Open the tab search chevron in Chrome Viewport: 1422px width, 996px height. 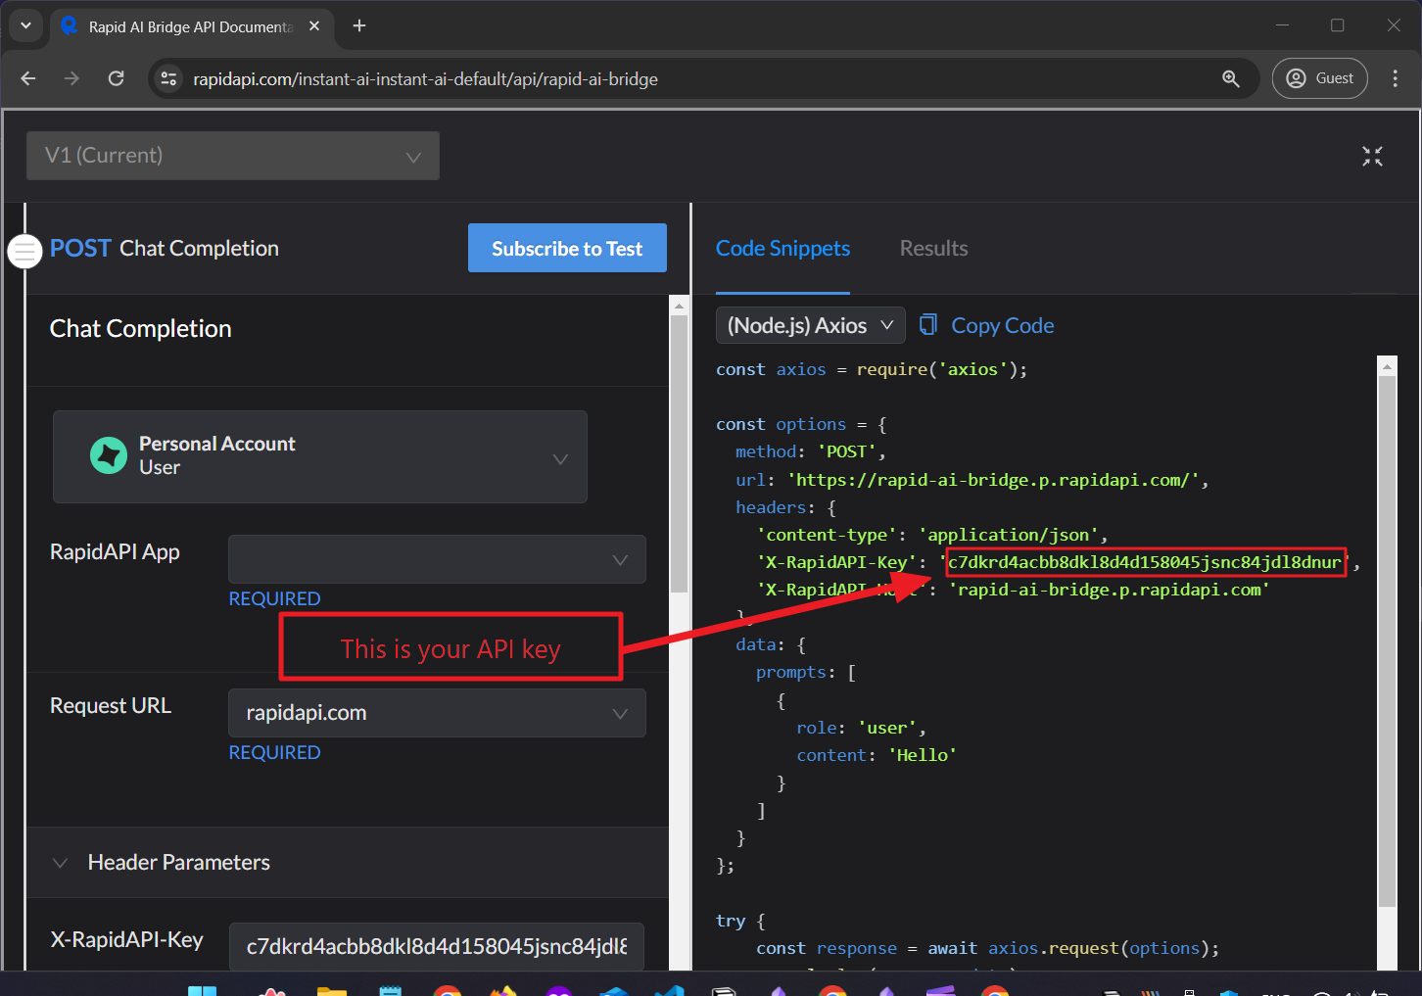(x=26, y=26)
